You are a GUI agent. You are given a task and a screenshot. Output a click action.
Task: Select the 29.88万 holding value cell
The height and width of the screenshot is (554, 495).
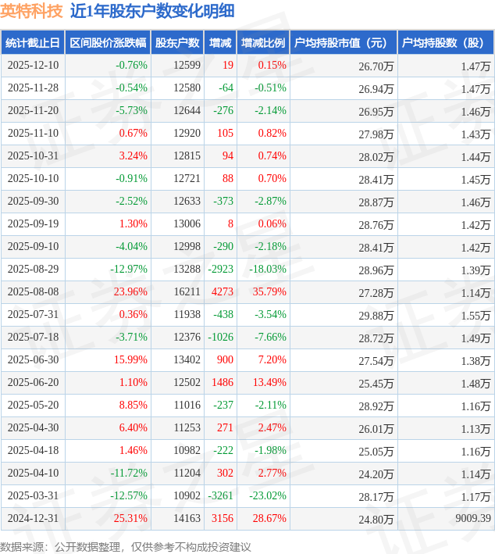tap(376, 315)
